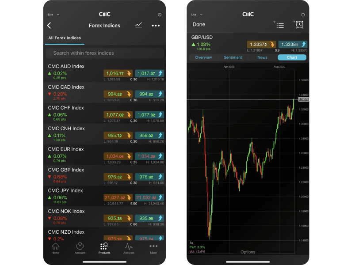Switch to the Overview tab
The height and width of the screenshot is (265, 359).
pos(203,57)
